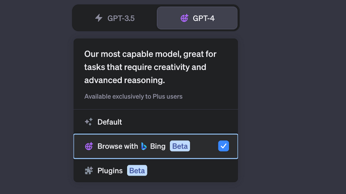346x194 pixels.
Task: Click the Beta badge next to Plugins
Action: (137, 171)
